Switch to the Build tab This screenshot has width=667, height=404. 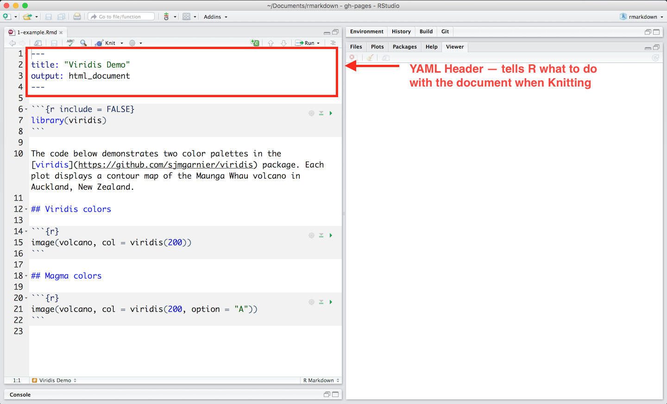[x=426, y=31]
